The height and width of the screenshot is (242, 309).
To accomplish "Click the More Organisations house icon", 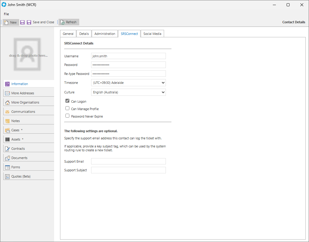I will point(7,102).
